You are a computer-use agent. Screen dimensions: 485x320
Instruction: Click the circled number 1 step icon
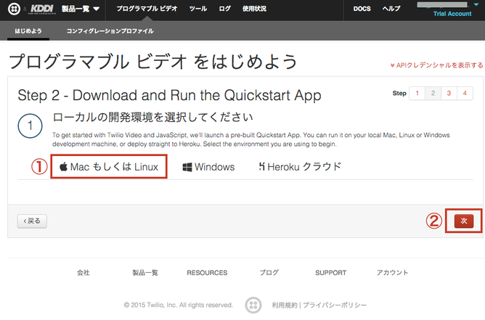click(30, 126)
